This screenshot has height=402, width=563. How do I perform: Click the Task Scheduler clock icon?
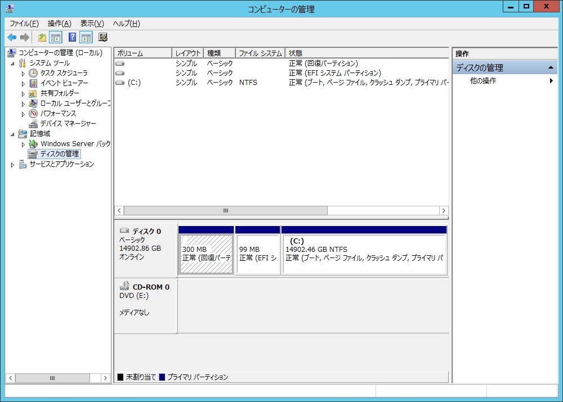tap(33, 73)
